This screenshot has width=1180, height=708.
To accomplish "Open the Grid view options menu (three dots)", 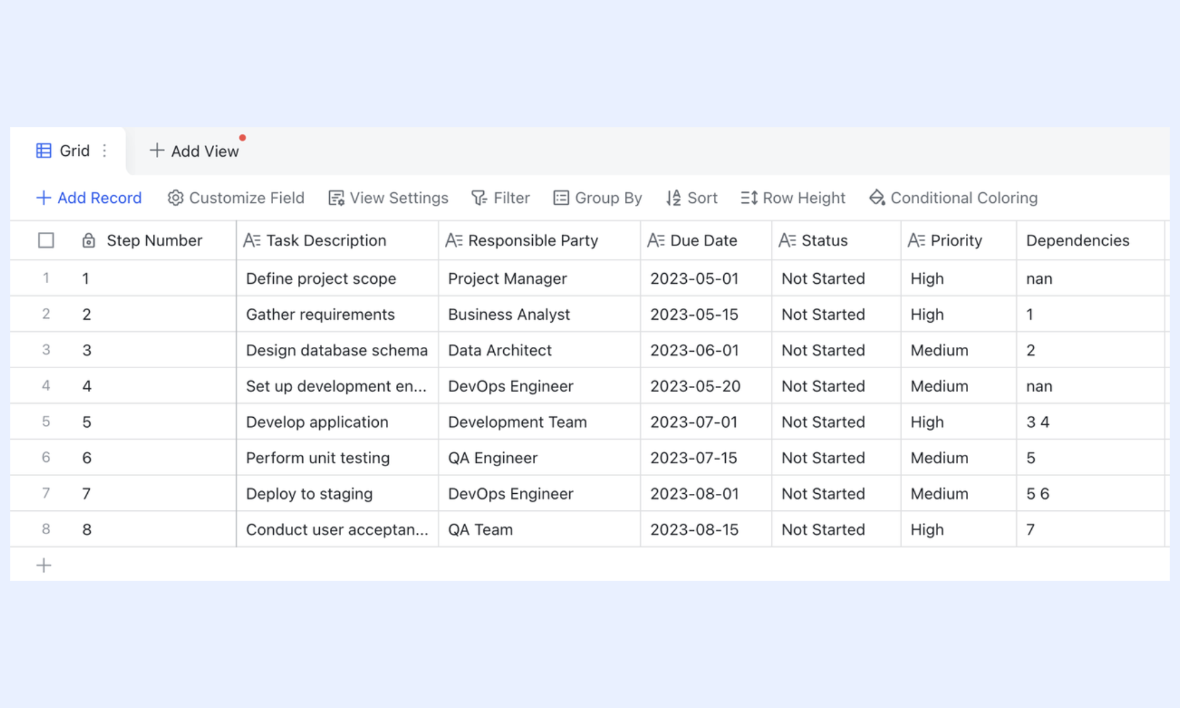I will click(104, 151).
